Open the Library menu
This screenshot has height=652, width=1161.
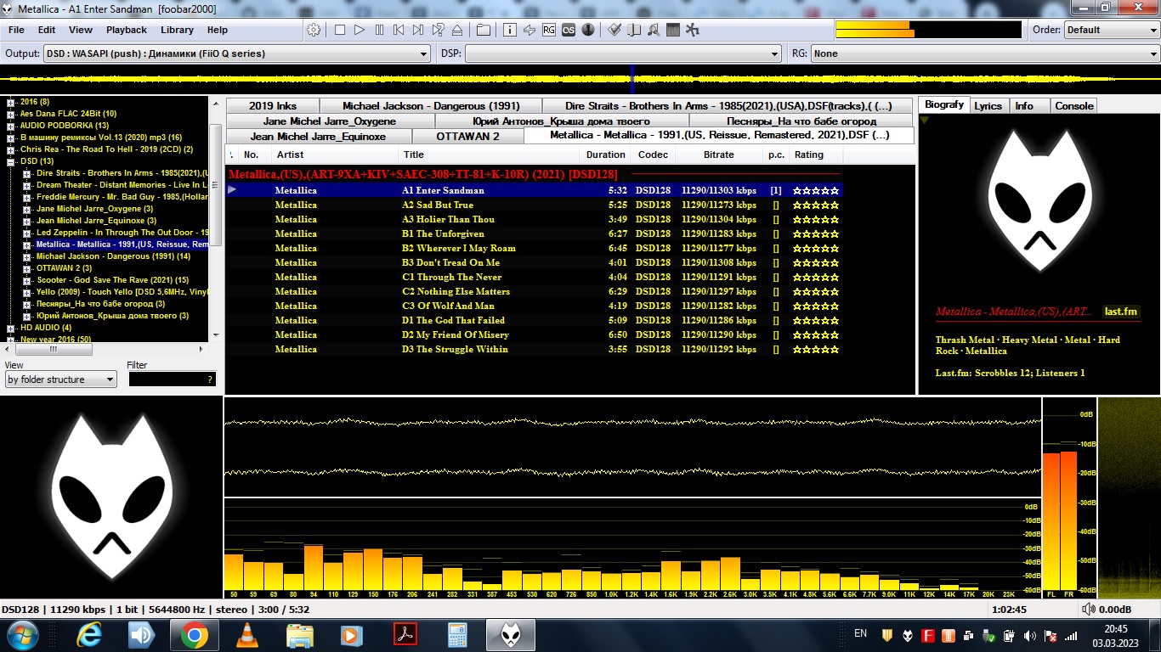coord(177,30)
